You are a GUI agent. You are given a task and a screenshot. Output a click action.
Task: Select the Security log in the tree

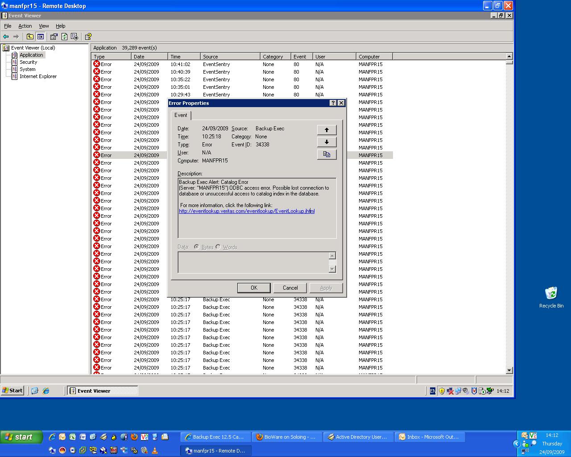pos(28,62)
